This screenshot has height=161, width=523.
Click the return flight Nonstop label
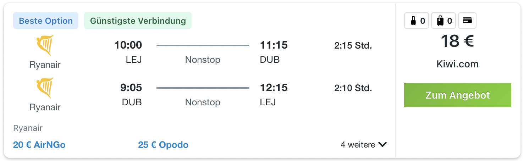[203, 102]
